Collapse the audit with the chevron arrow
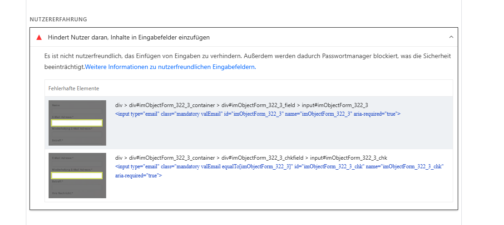Screen dimensions: 504x225 click(x=451, y=37)
